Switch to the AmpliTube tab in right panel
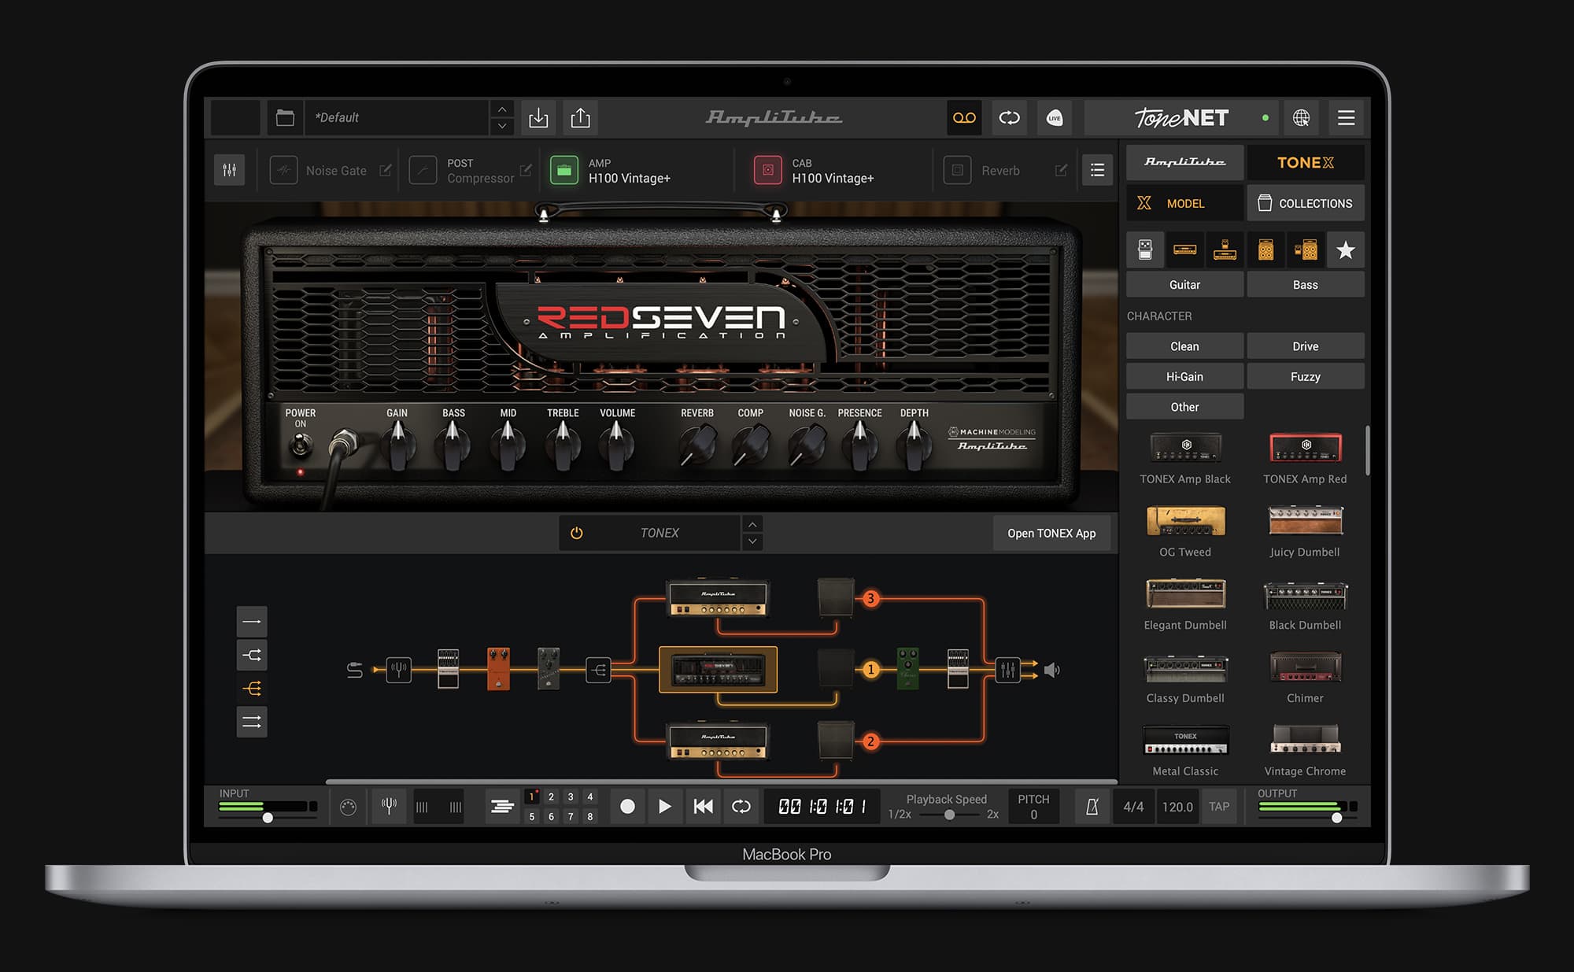This screenshot has width=1574, height=972. click(x=1184, y=163)
